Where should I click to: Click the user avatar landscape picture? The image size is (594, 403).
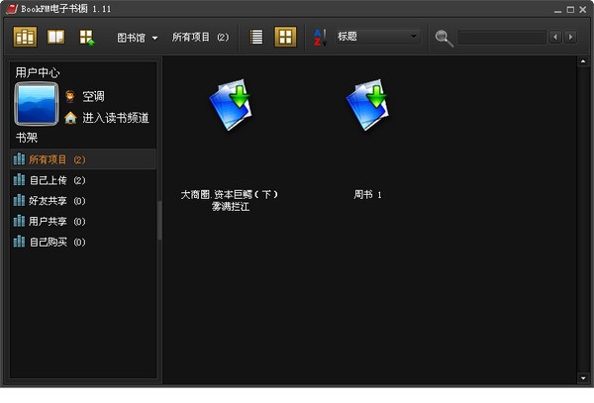coord(37,104)
